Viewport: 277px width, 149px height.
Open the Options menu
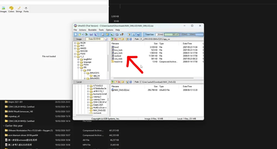coord(110,30)
